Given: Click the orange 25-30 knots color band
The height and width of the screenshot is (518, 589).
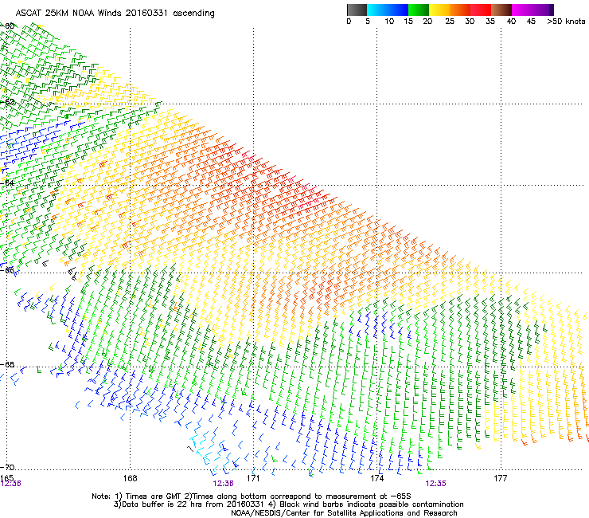Looking at the screenshot, I should pos(460,10).
